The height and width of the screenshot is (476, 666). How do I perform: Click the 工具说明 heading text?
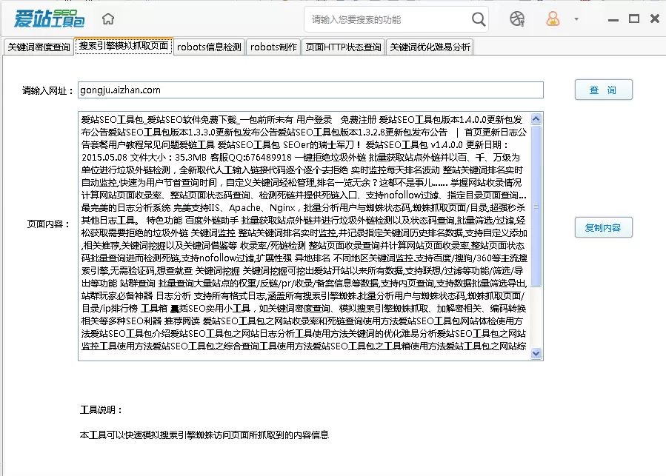pyautogui.click(x=101, y=410)
